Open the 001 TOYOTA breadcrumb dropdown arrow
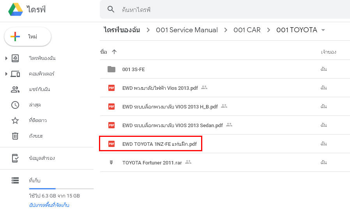Image resolution: width=350 pixels, height=215 pixels. (x=323, y=30)
